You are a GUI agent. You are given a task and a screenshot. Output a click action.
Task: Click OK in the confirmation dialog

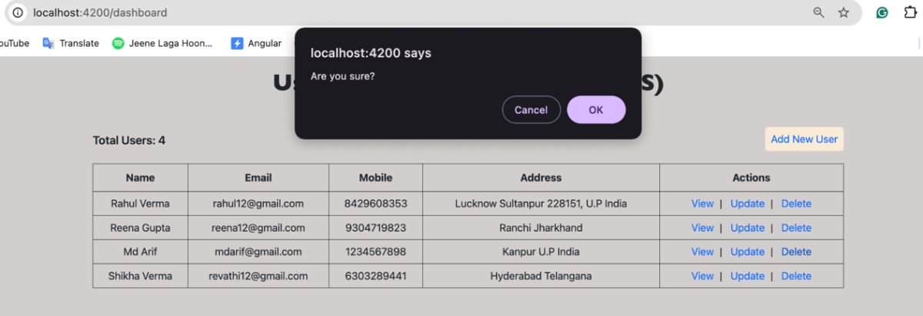tap(595, 109)
